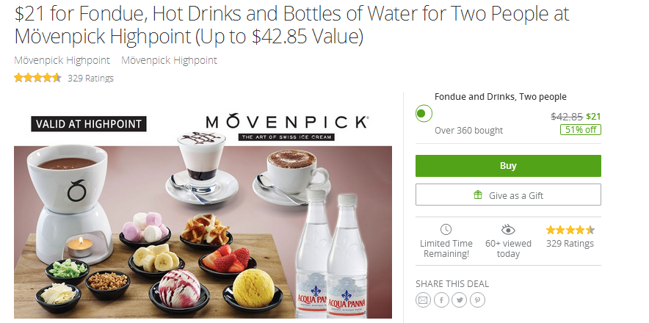This screenshot has height=323, width=649.
Task: Click the green Buy button
Action: point(508,166)
